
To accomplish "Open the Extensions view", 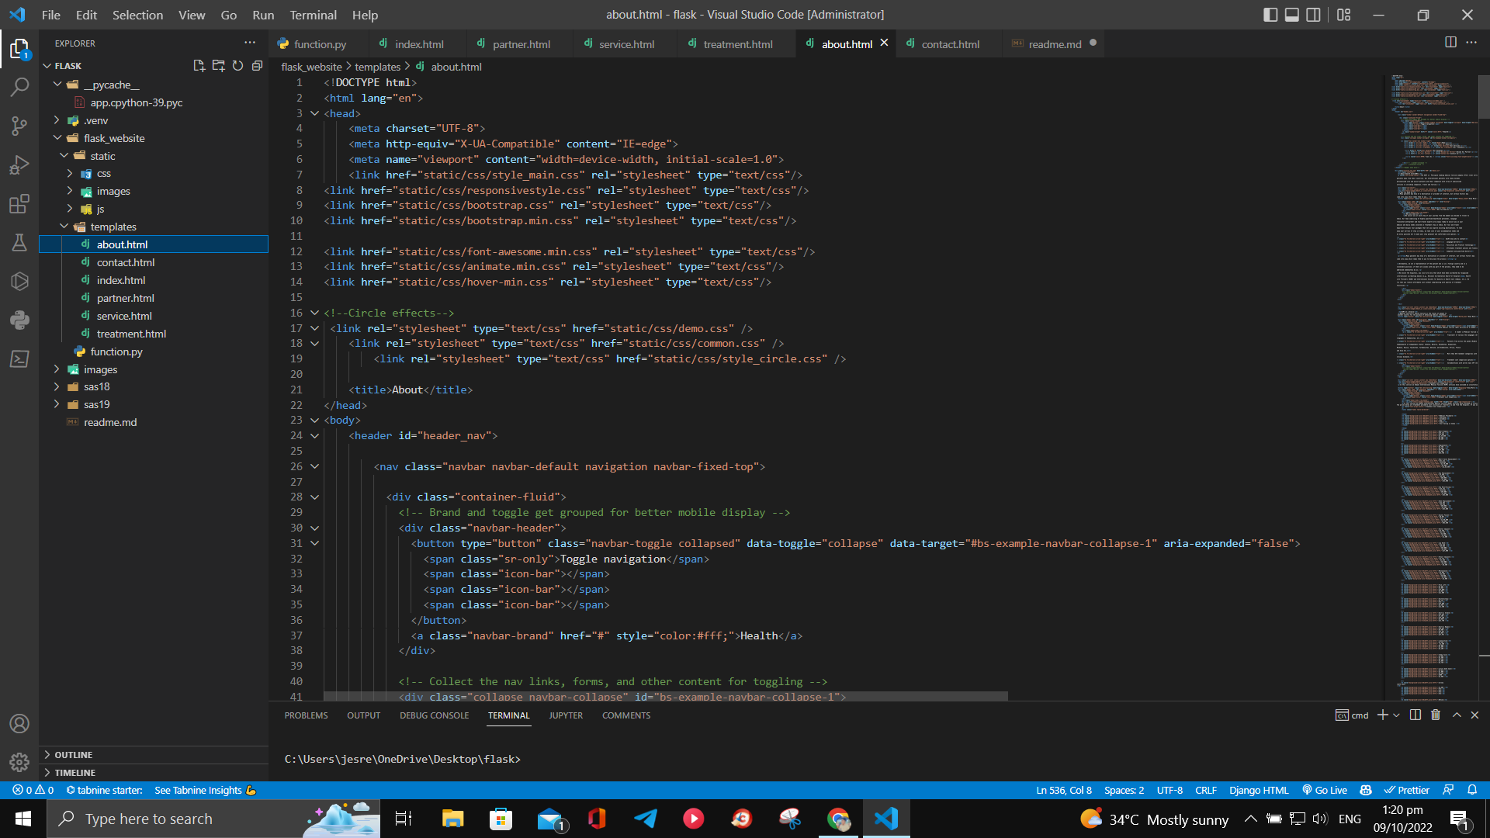I will [19, 203].
